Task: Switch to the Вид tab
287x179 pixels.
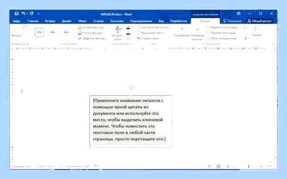Action: [x=161, y=21]
